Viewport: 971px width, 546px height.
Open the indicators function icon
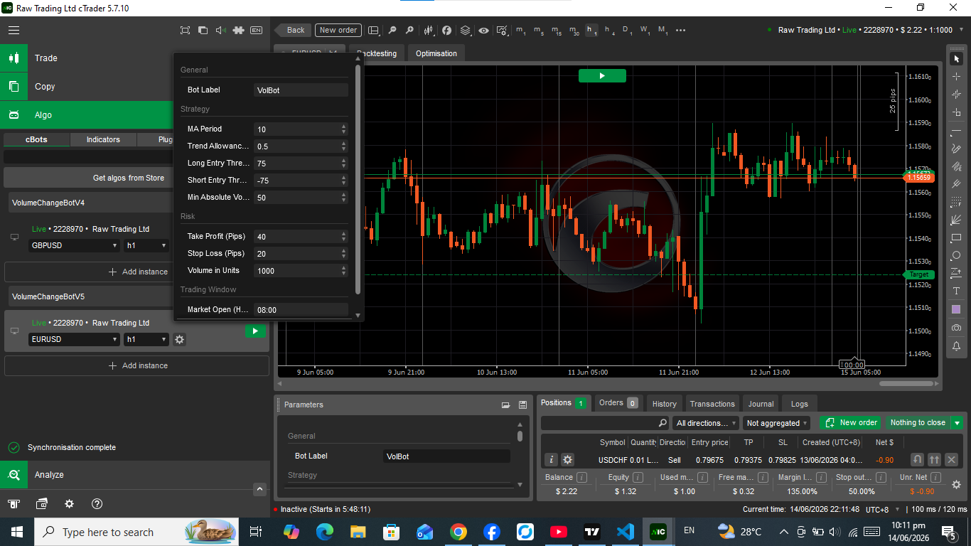pyautogui.click(x=446, y=30)
